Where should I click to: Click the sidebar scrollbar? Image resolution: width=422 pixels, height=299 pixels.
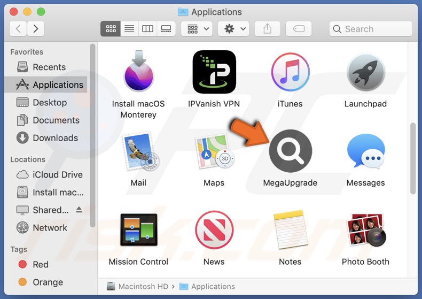click(x=92, y=136)
